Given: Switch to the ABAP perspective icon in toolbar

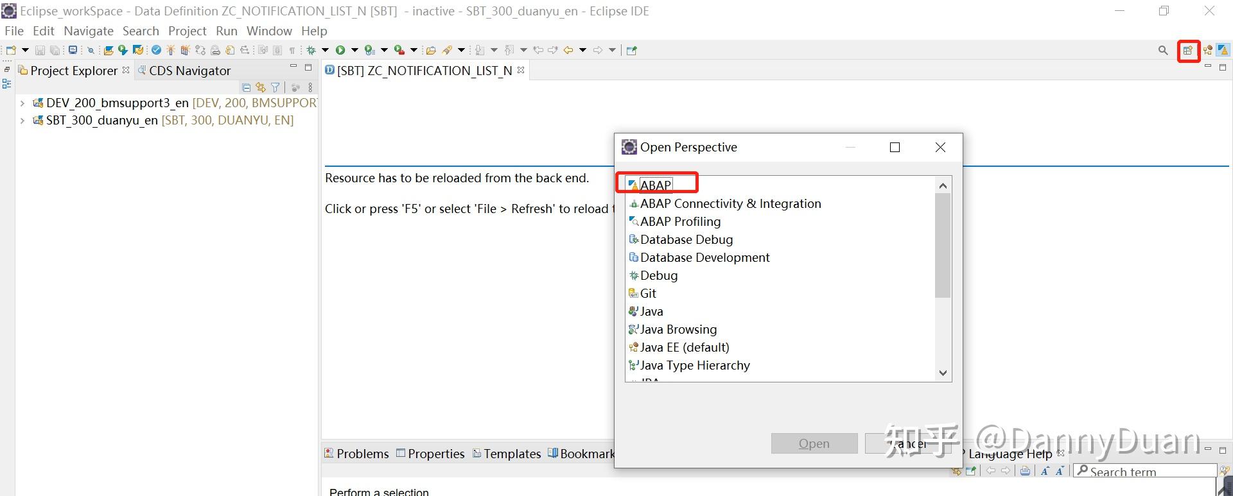Looking at the screenshot, I should [1223, 50].
